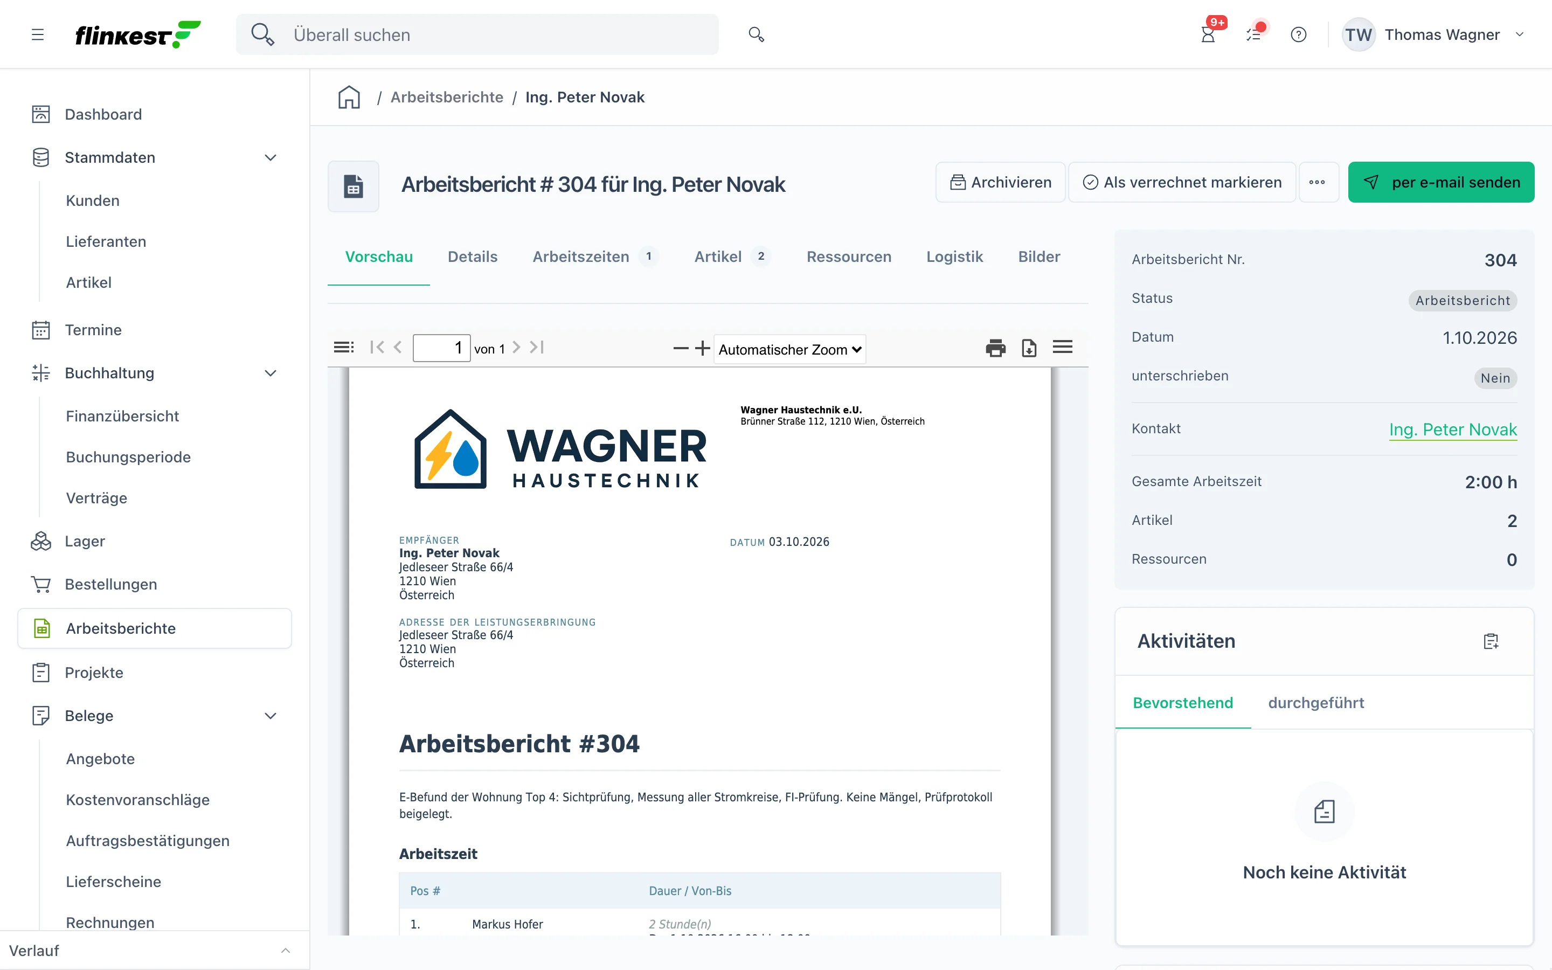Viewport: 1552px width, 970px height.
Task: Go to next page in PDF viewer
Action: [516, 348]
